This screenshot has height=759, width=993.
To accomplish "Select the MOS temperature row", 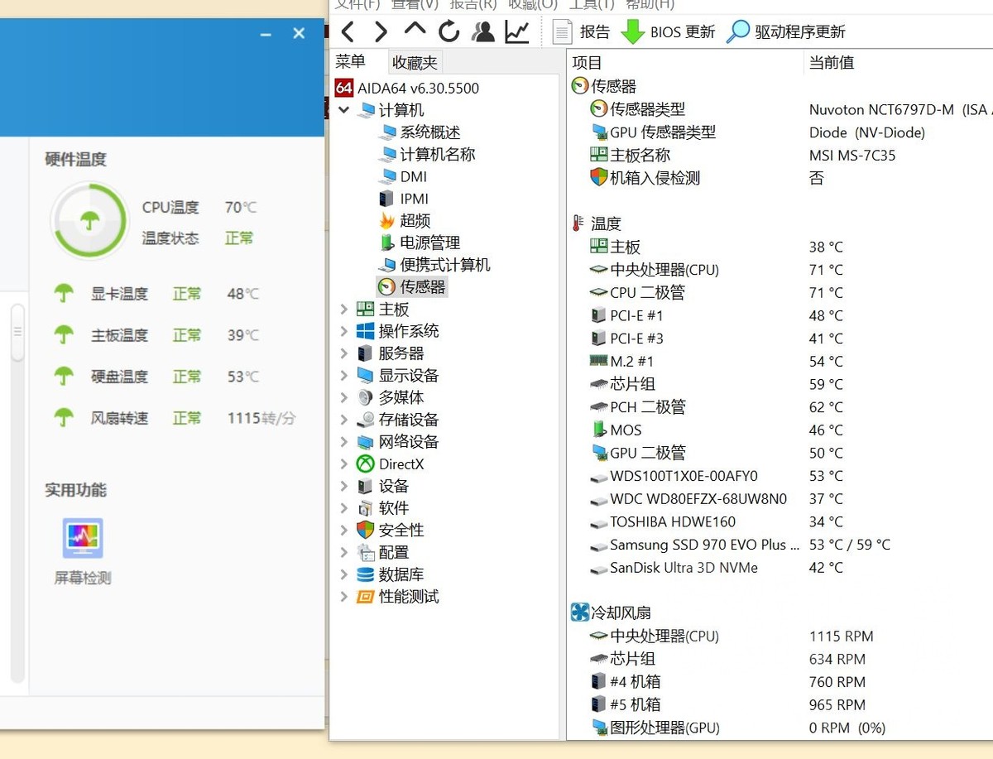I will [780, 430].
